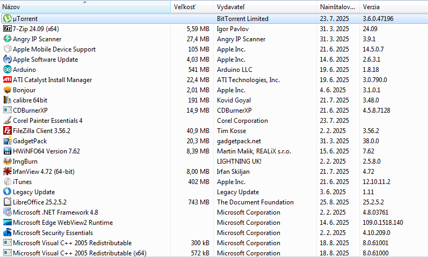The height and width of the screenshot is (257, 428).
Task: Sort by the Verzia column header
Action: pos(394,7)
